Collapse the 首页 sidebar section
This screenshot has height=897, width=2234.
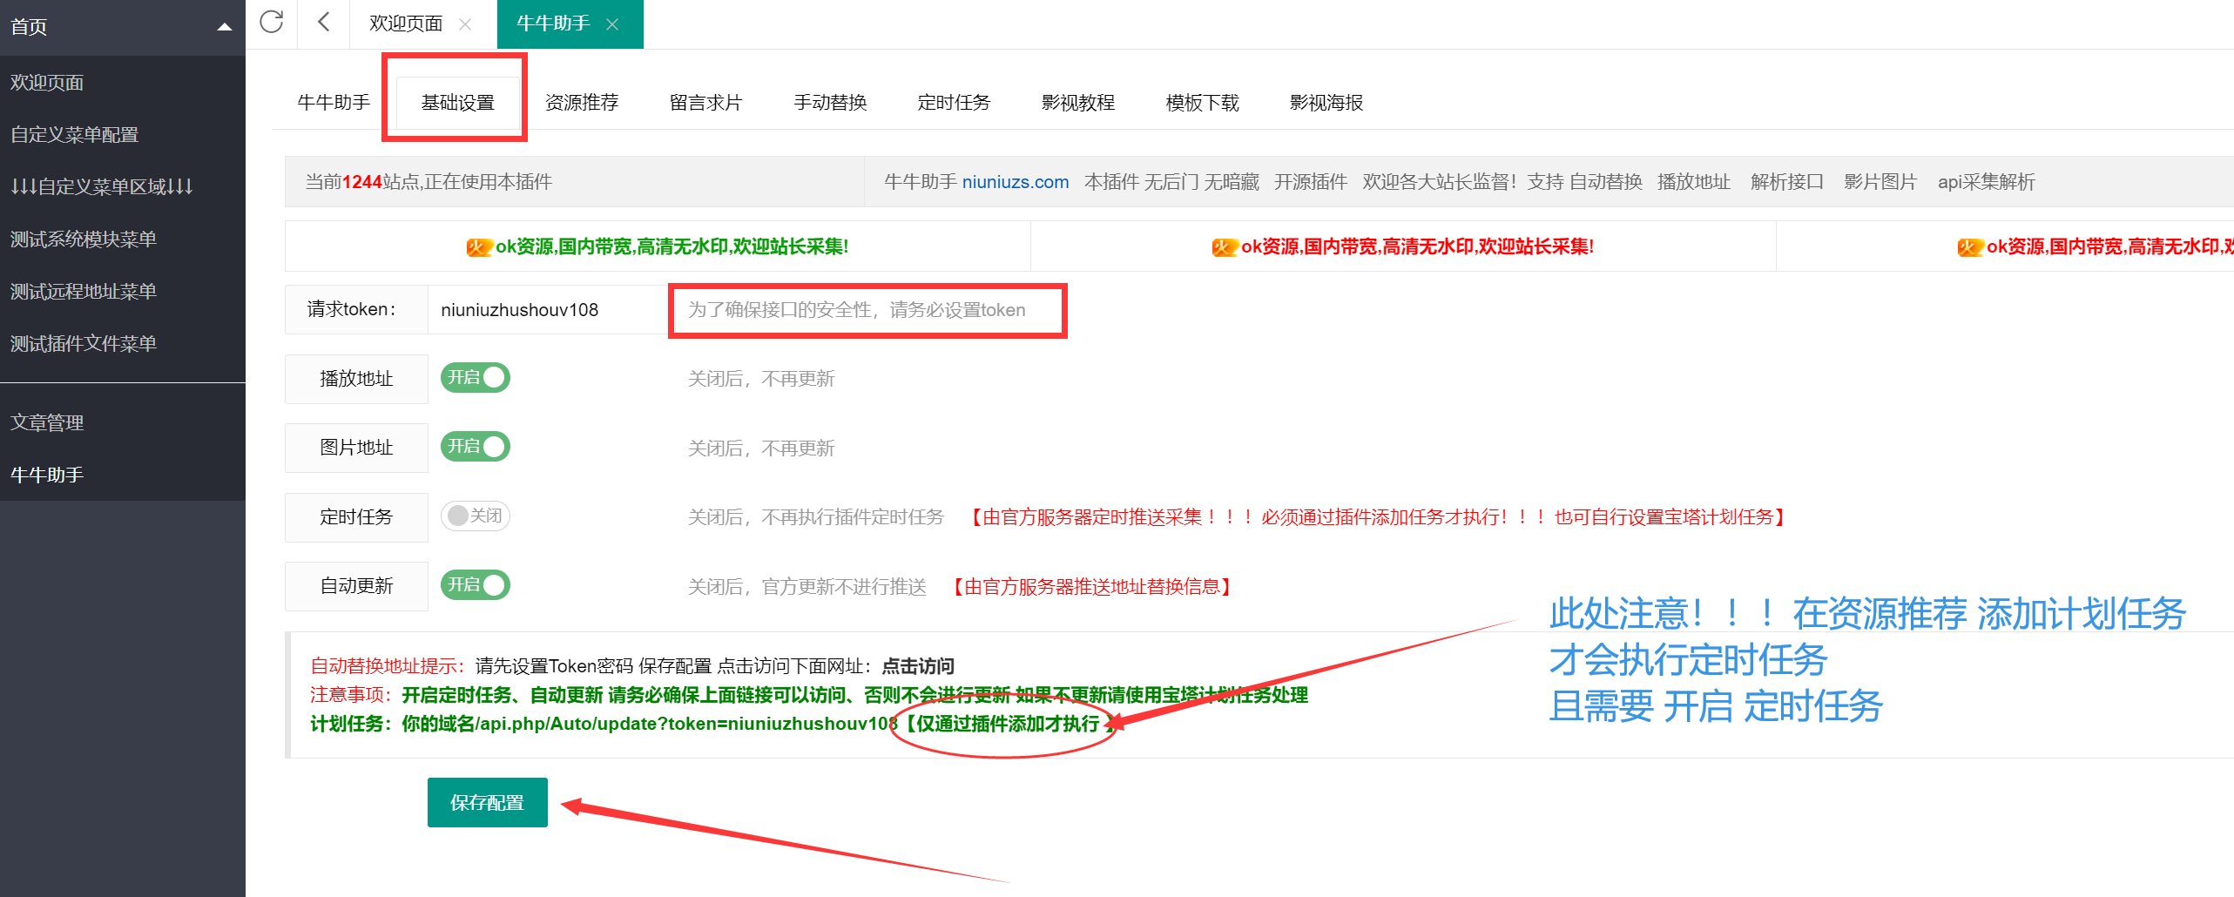tap(224, 27)
